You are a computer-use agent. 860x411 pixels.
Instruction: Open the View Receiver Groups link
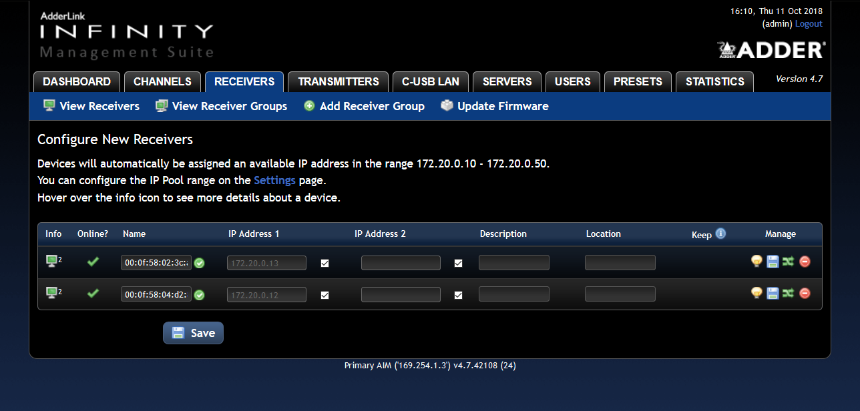point(222,106)
